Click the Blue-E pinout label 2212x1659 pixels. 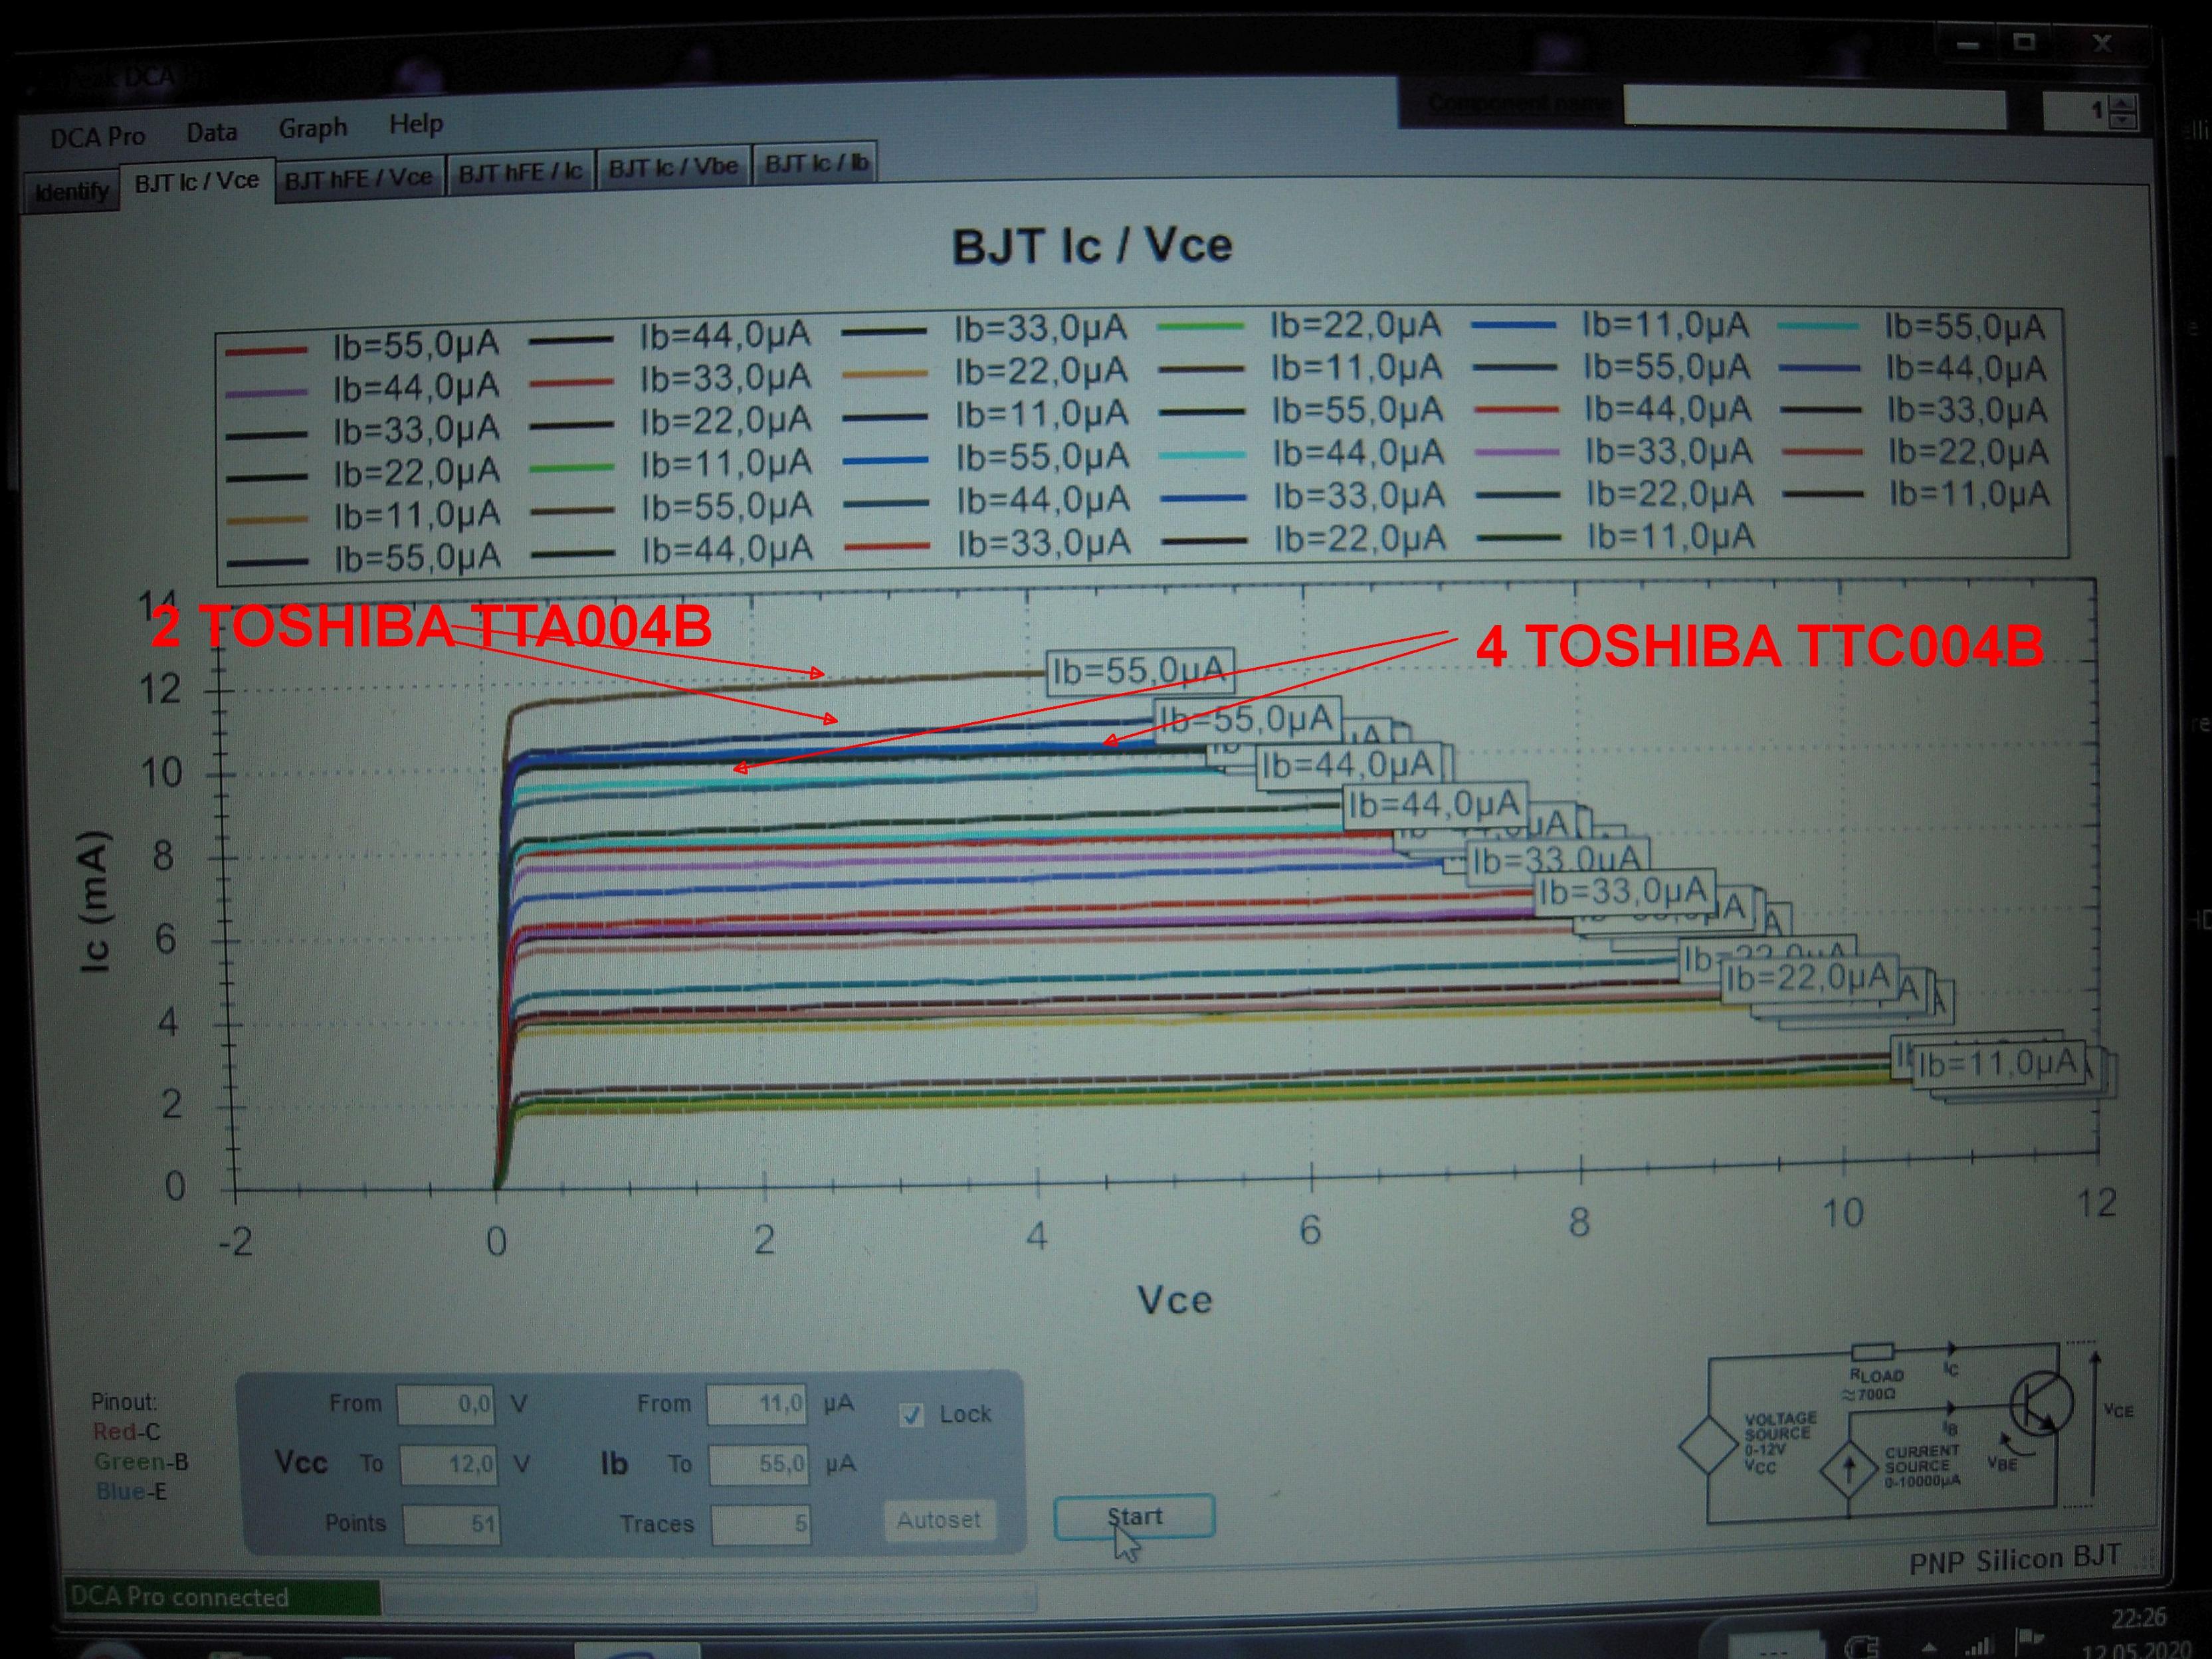tap(131, 1491)
